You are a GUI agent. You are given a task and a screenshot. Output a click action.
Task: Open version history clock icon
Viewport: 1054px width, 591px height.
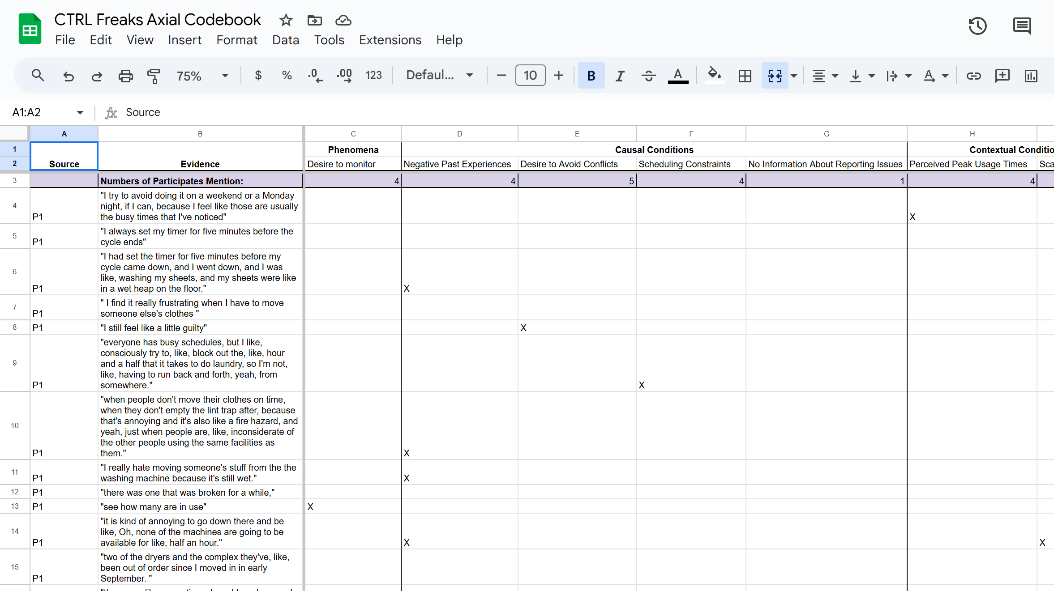(977, 26)
